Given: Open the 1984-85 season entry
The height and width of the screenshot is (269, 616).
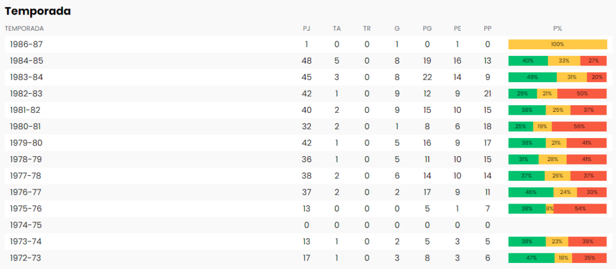Looking at the screenshot, I should coord(309,61).
